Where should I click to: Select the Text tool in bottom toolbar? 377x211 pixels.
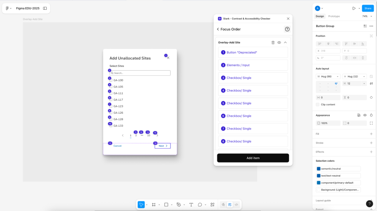point(191,205)
